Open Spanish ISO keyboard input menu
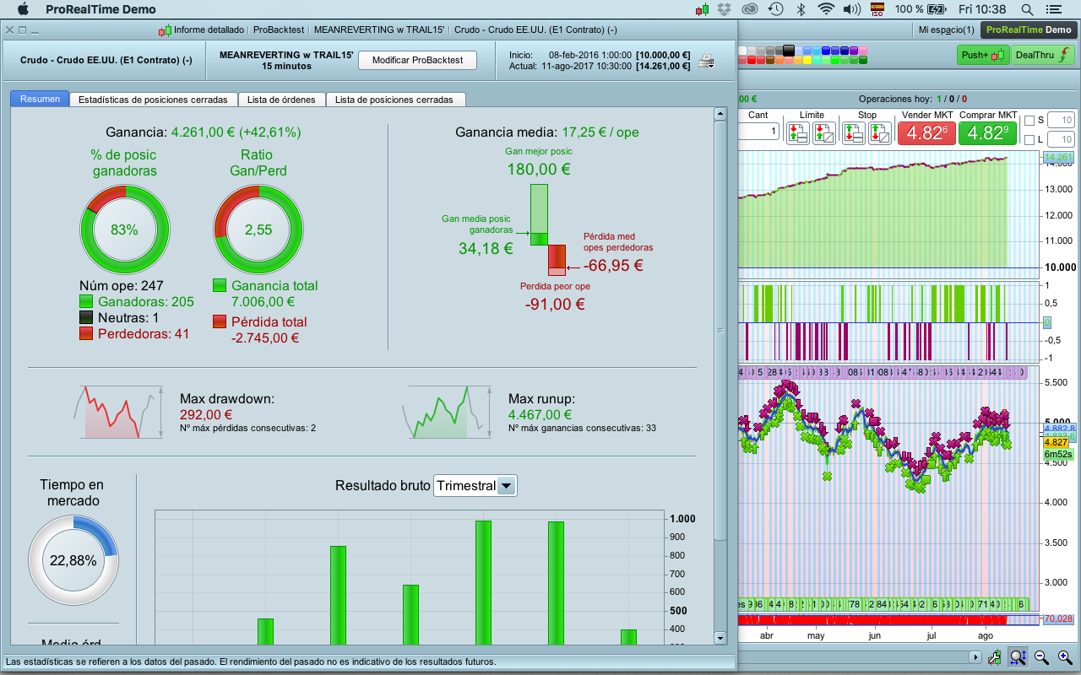Viewport: 1081px width, 675px height. click(x=877, y=9)
